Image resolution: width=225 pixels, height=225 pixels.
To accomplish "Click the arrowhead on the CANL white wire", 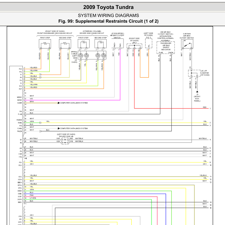I will pos(59,128).
